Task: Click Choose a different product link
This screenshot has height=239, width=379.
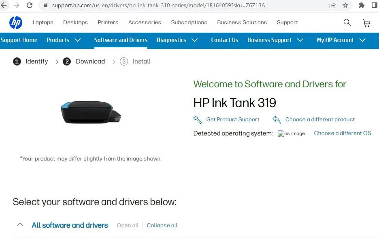Action: pyautogui.click(x=320, y=120)
